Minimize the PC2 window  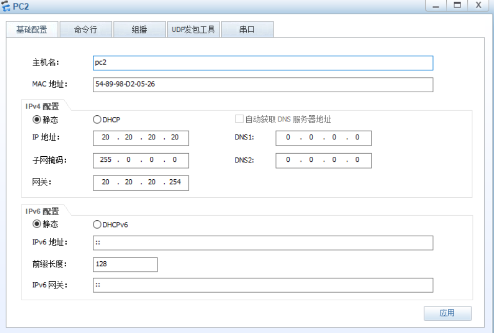pyautogui.click(x=436, y=5)
